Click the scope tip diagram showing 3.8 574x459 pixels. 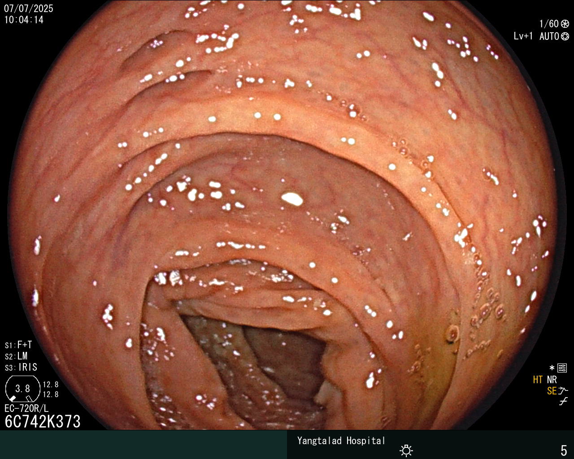point(22,389)
